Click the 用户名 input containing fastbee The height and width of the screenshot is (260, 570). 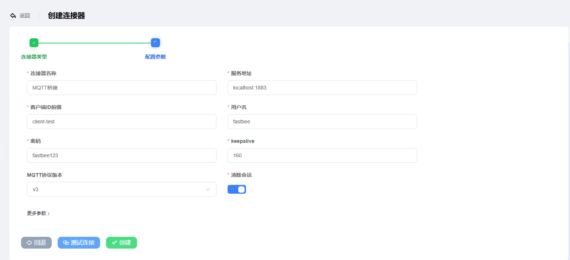click(322, 122)
